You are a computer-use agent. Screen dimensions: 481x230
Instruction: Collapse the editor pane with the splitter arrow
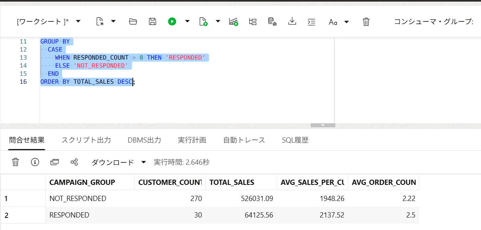click(x=323, y=125)
